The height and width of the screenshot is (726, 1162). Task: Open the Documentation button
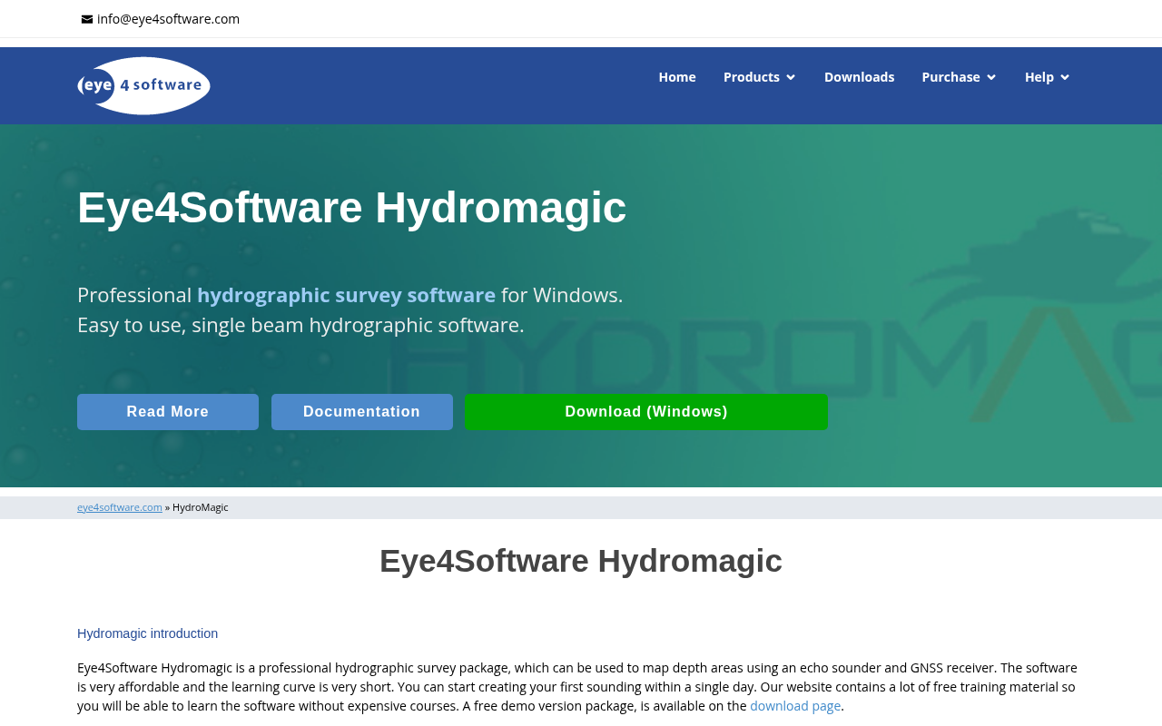tap(362, 412)
